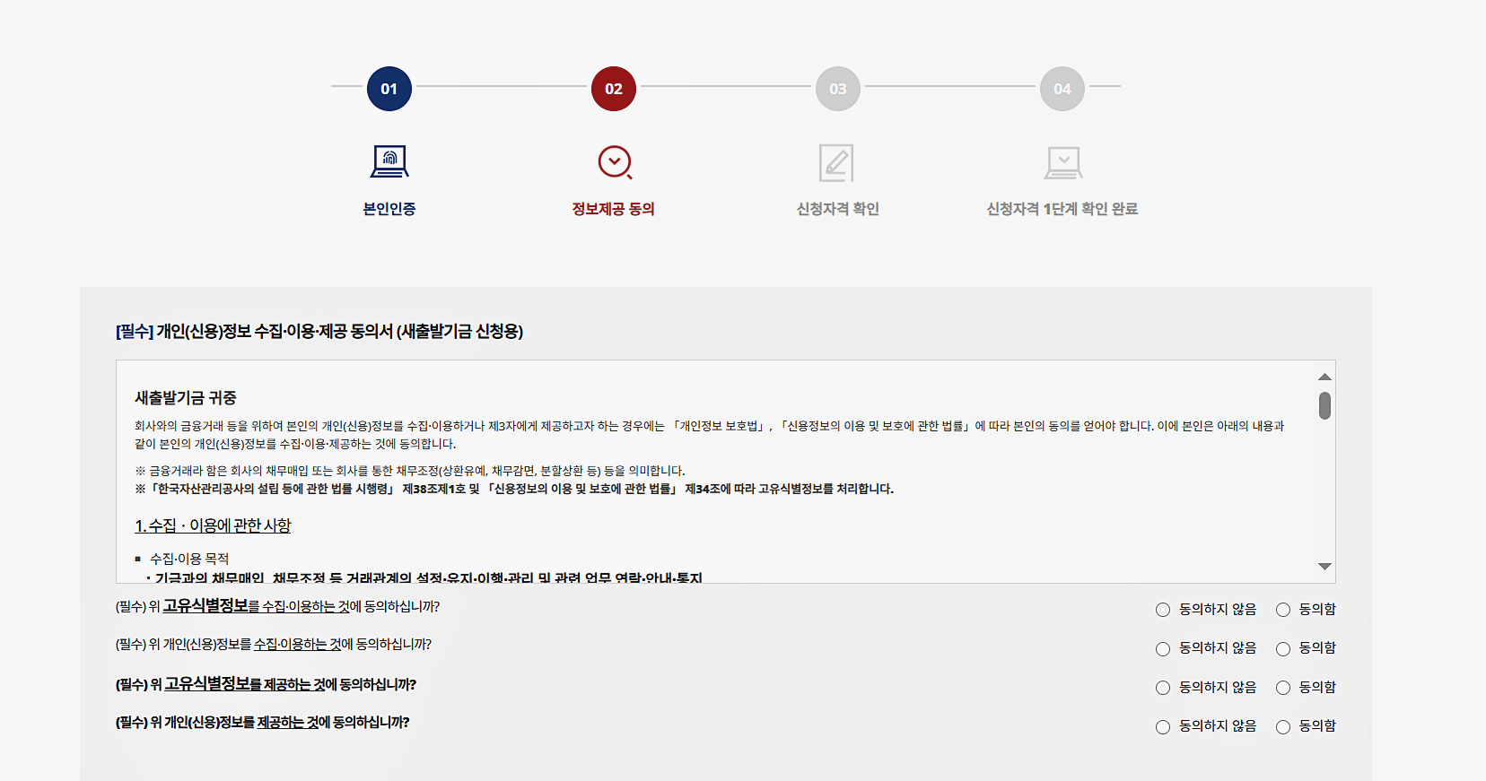The height and width of the screenshot is (781, 1486).
Task: Click the 수집·이용 목적 bullet text
Action: pyautogui.click(x=189, y=559)
